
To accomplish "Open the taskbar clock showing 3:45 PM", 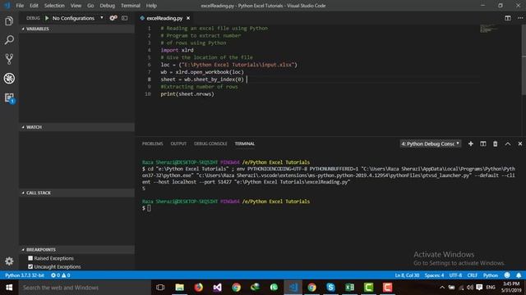I will pyautogui.click(x=511, y=288).
